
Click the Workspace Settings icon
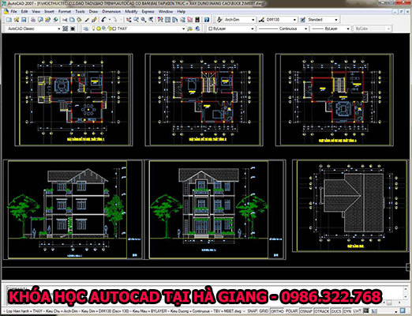(x=66, y=28)
